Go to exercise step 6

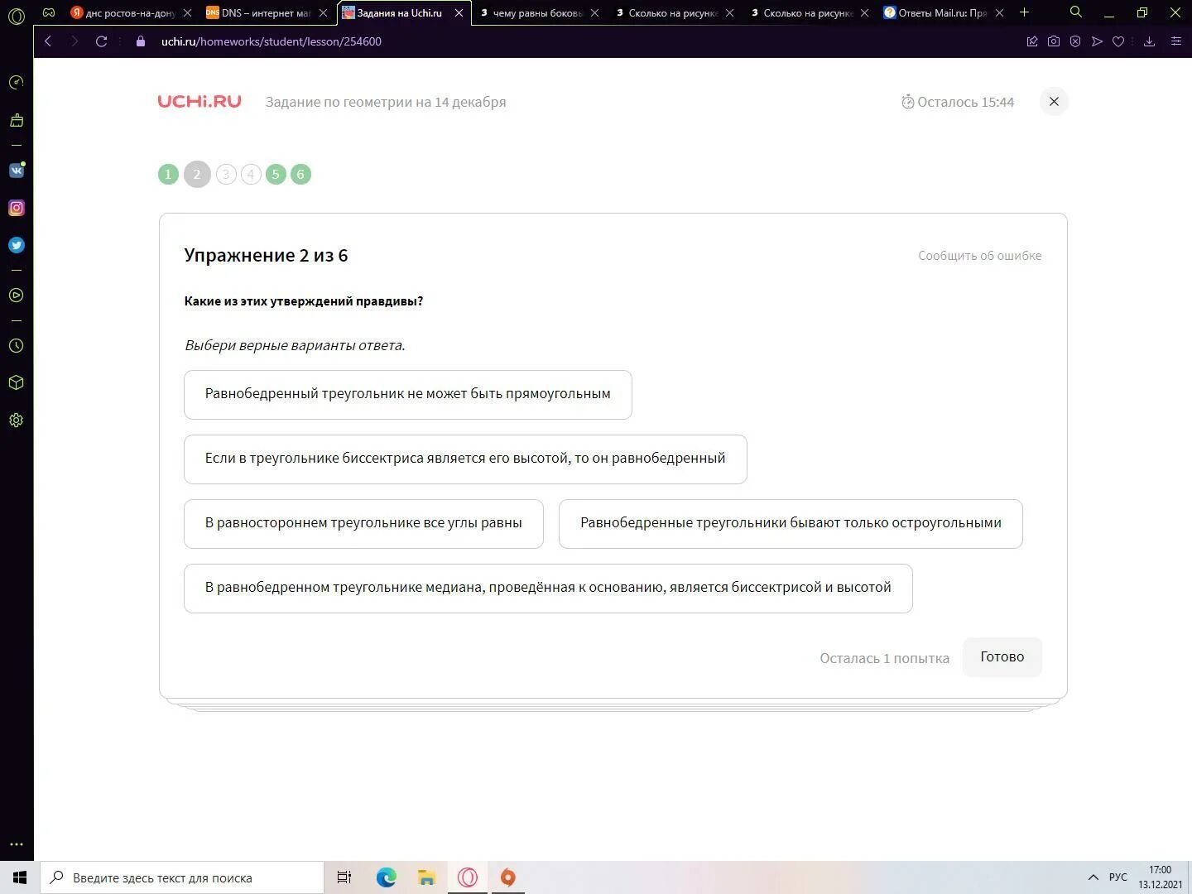click(x=300, y=174)
